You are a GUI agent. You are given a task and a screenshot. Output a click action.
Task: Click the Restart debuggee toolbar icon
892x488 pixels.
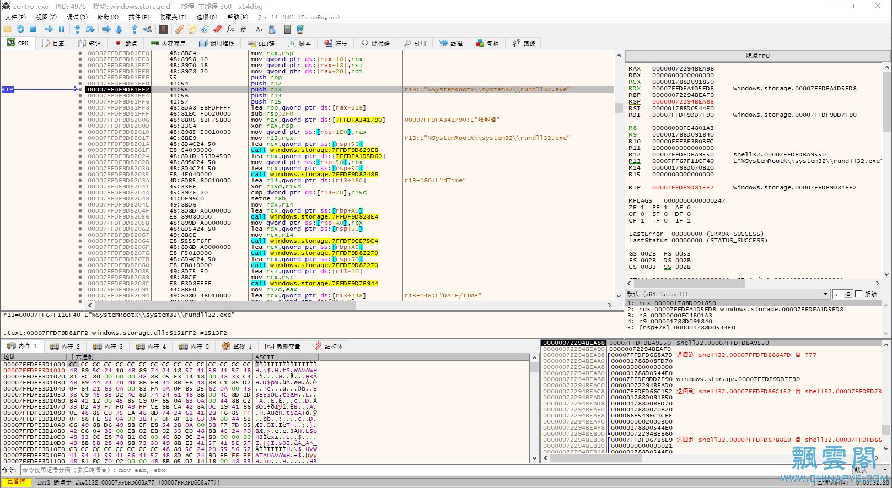(20, 29)
